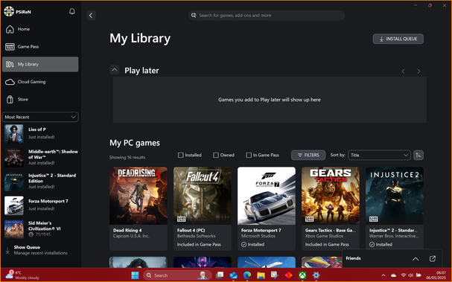The height and width of the screenshot is (282, 452).
Task: Open the Most Recent sort dropdown
Action: (40, 117)
